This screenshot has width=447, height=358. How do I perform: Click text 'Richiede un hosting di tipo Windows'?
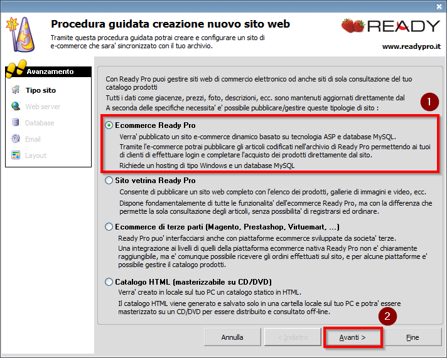(x=173, y=166)
